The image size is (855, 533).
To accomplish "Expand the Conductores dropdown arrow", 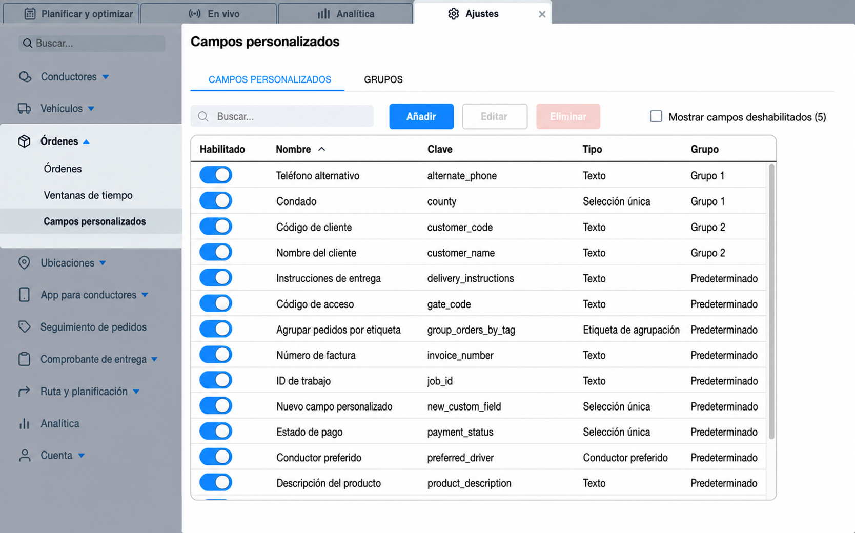I will point(106,77).
